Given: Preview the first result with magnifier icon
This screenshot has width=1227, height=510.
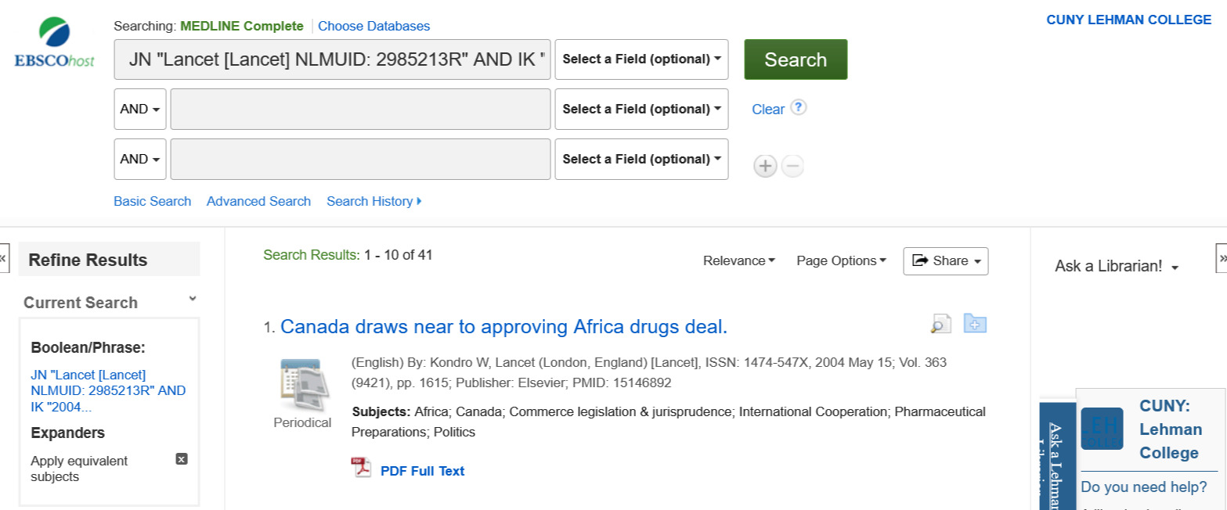Looking at the screenshot, I should pyautogui.click(x=940, y=324).
